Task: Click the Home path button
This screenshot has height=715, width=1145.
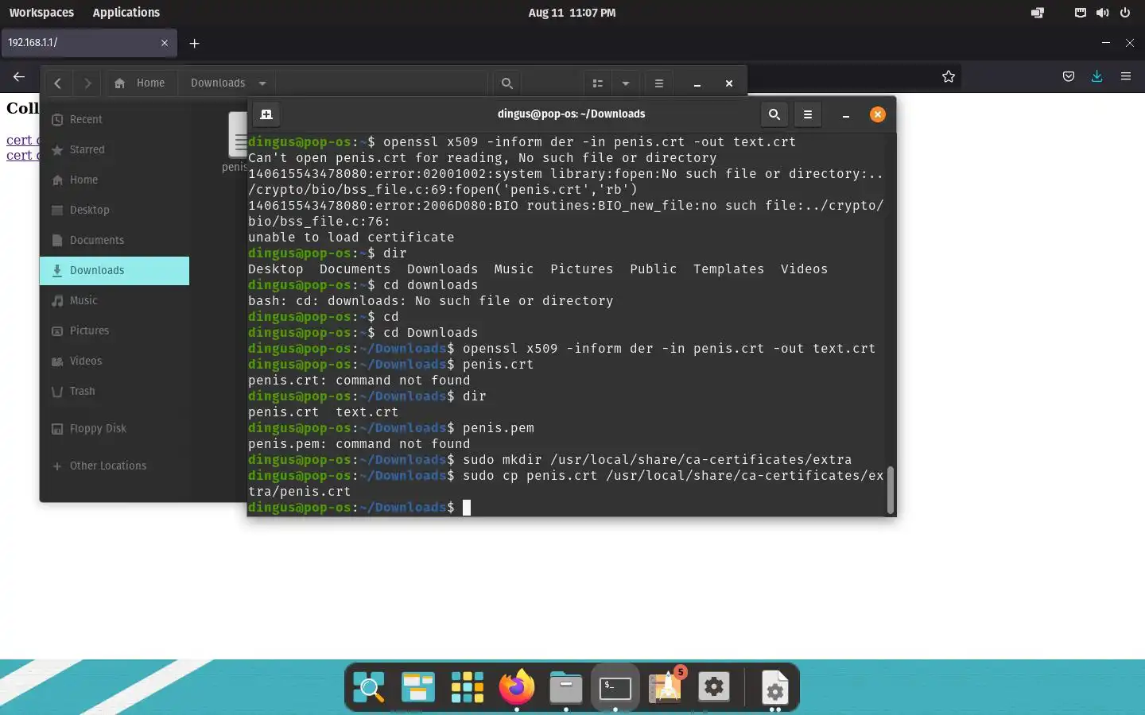Action: [140, 83]
